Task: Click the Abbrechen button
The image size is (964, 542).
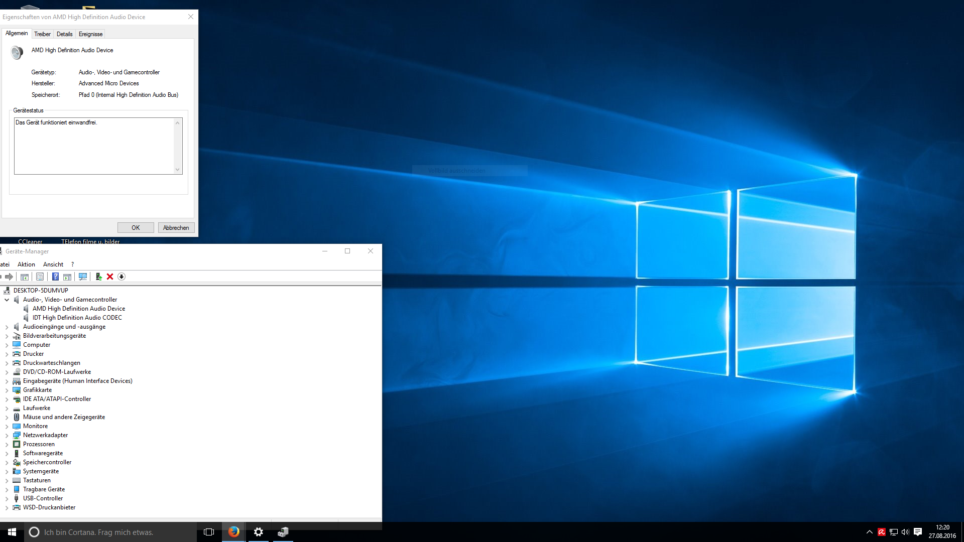Action: [176, 228]
